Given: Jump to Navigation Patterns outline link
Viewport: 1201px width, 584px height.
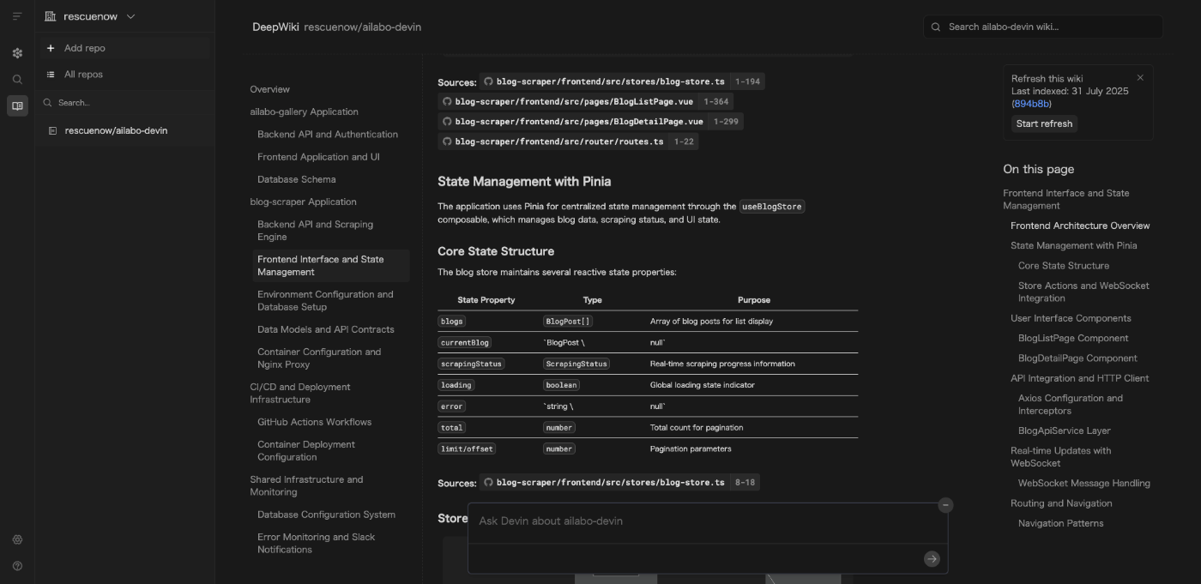Looking at the screenshot, I should pos(1060,523).
